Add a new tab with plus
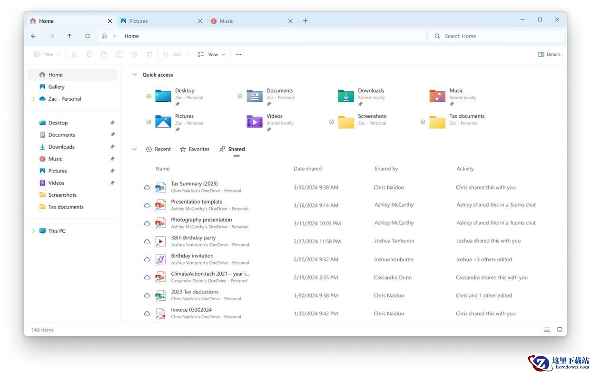The width and height of the screenshot is (591, 372). point(305,21)
